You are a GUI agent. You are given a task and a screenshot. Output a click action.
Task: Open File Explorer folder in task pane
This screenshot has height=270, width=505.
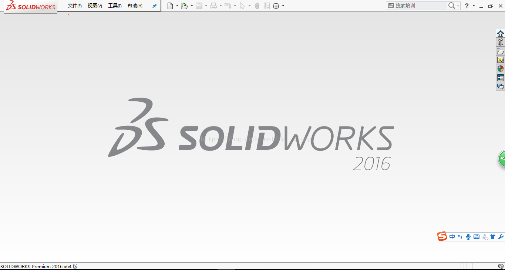pyautogui.click(x=500, y=51)
